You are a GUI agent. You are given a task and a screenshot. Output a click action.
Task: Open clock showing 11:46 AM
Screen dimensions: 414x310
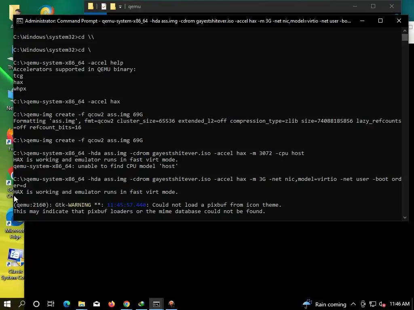(x=399, y=304)
